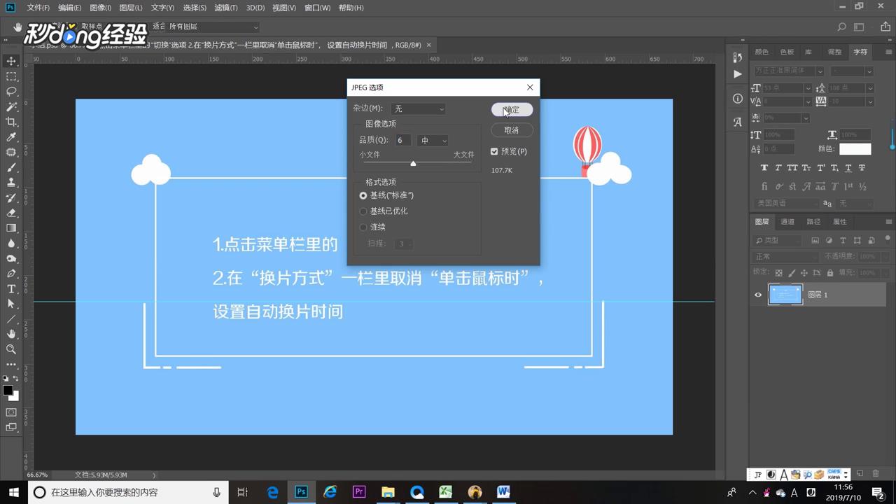Select the Clone Stamp tool
The height and width of the screenshot is (504, 896).
(x=11, y=183)
